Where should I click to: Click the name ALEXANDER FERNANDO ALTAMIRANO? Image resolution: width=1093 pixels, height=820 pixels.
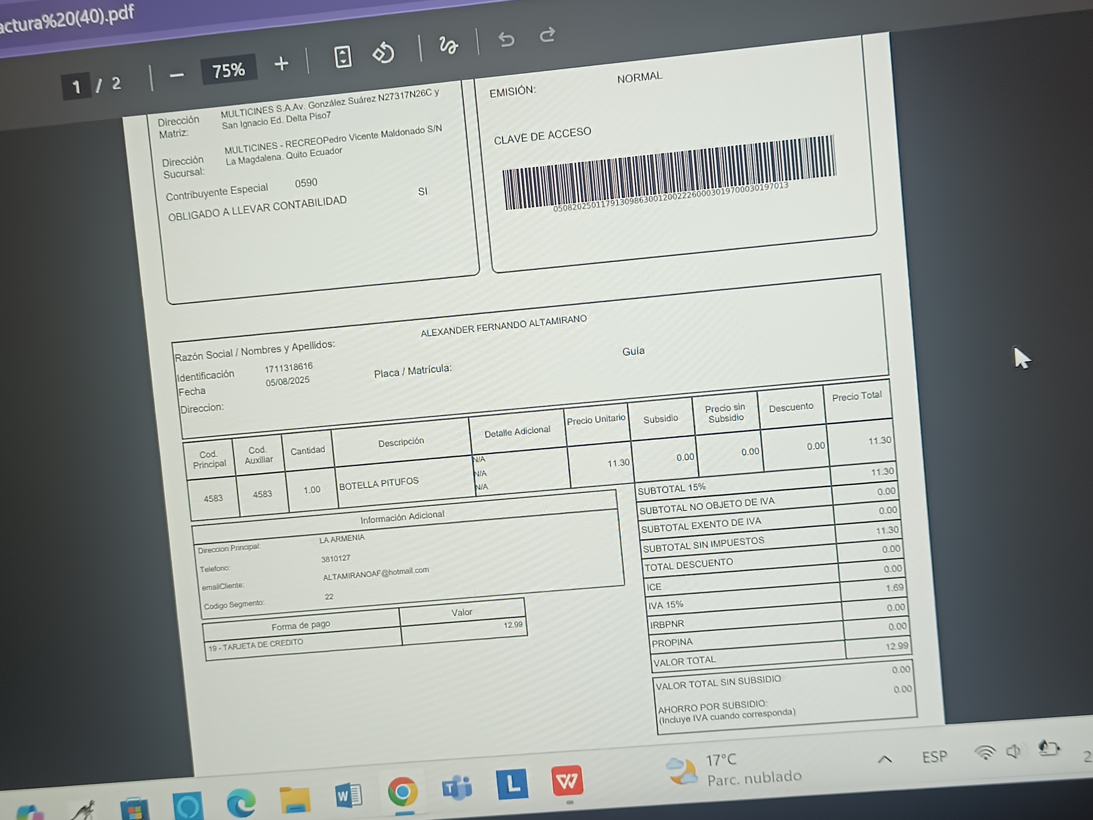tap(503, 326)
